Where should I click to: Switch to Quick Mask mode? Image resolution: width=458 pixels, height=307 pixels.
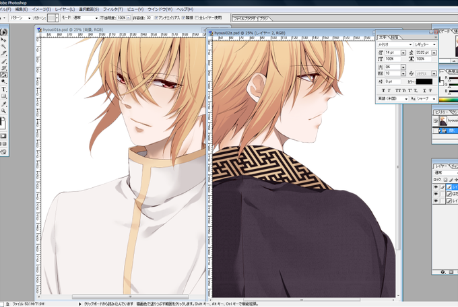click(x=3, y=136)
